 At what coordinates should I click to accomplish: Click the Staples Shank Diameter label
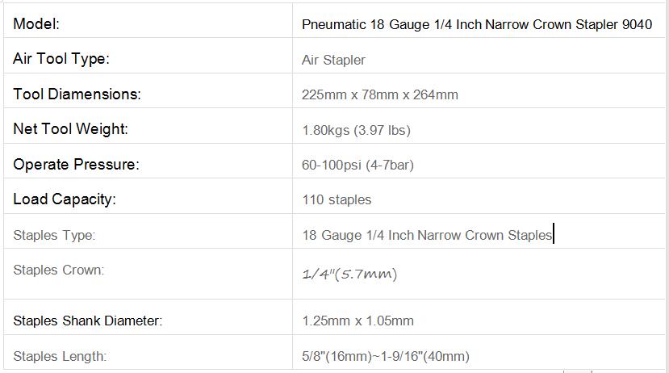[87, 321]
